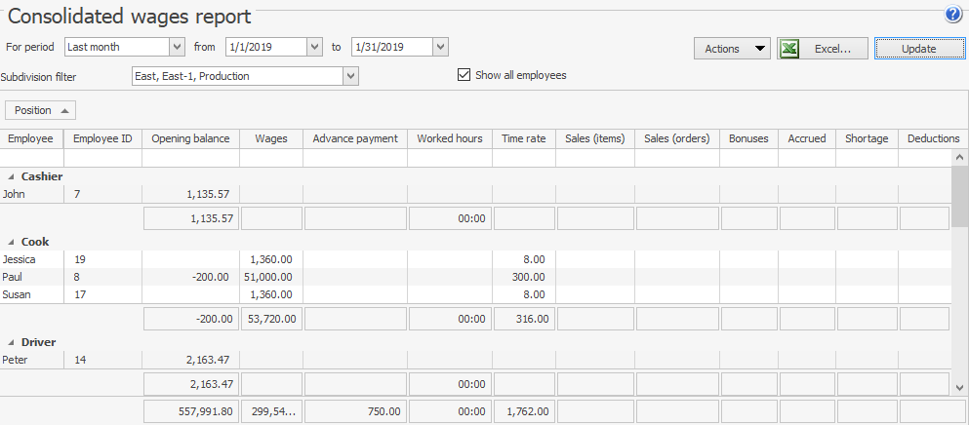Image resolution: width=969 pixels, height=425 pixels.
Task: Open the help question mark icon
Action: click(953, 15)
